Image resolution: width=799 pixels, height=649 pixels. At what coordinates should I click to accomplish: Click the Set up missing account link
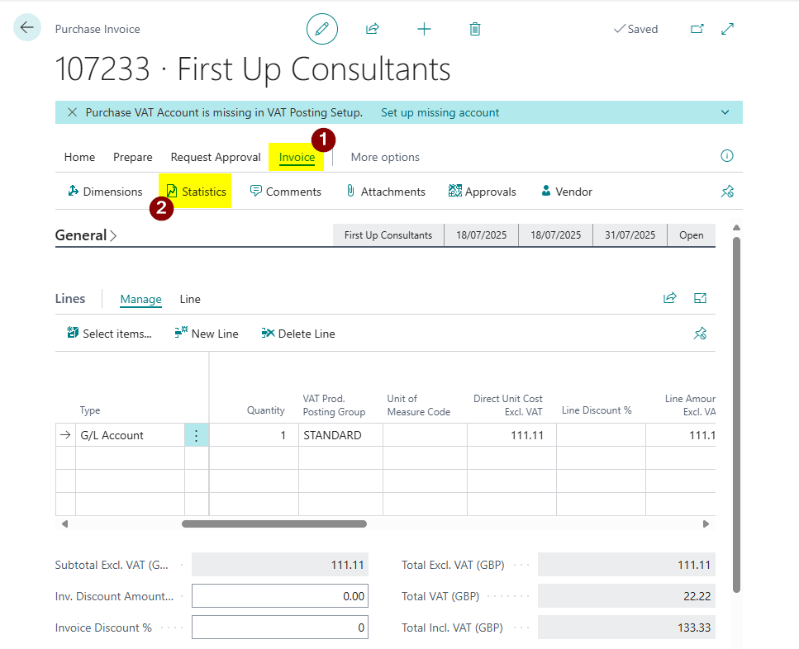coord(440,112)
